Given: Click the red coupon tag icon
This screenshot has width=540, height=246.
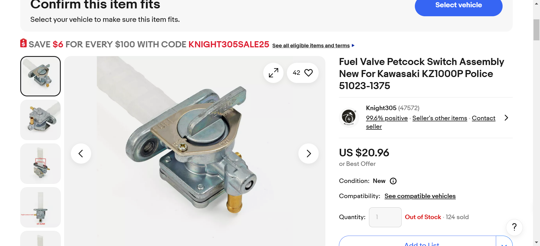Looking at the screenshot, I should pos(23,43).
